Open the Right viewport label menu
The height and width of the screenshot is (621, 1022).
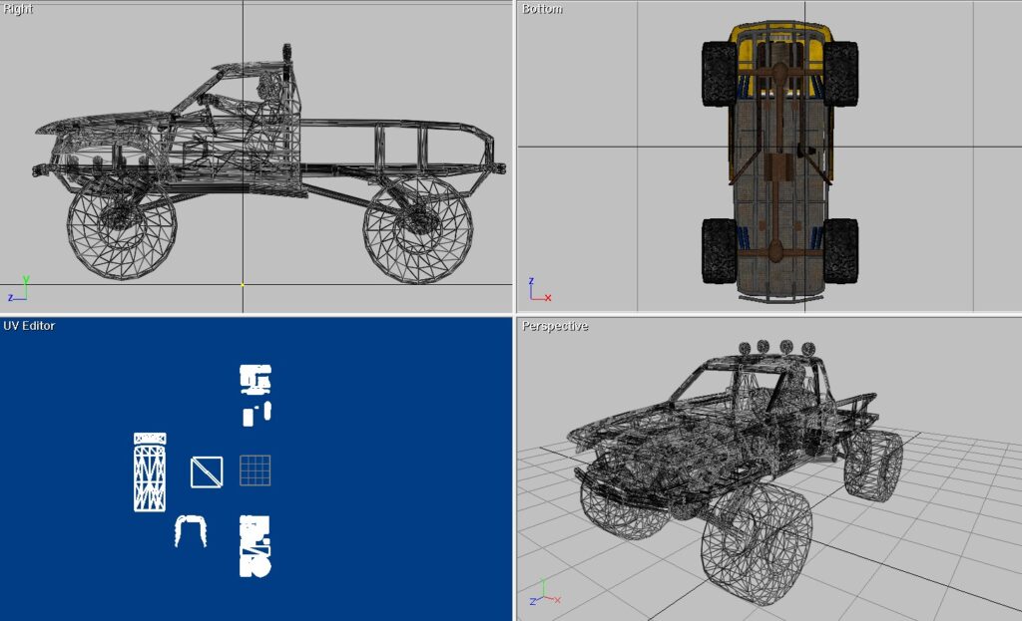coord(18,9)
